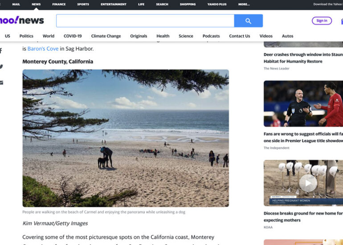Open Premier League officials article thumbnail
The image size is (343, 245).
click(x=303, y=104)
